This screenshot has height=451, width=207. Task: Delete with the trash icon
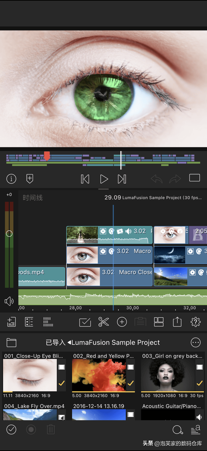51,430
